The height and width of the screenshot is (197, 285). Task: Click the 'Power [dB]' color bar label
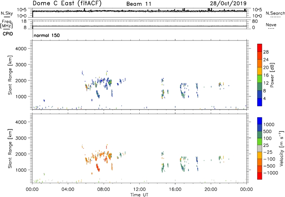coord(272,75)
